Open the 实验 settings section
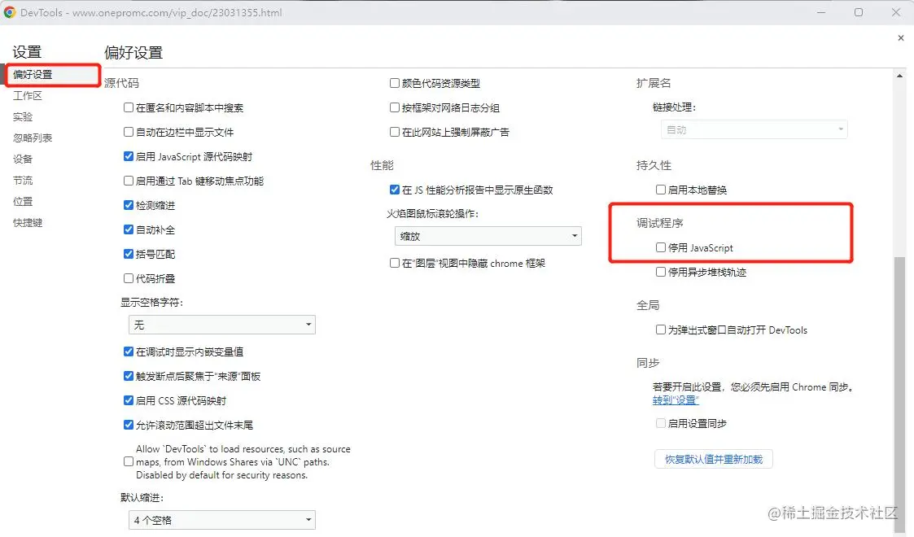914x537 pixels. tap(23, 116)
